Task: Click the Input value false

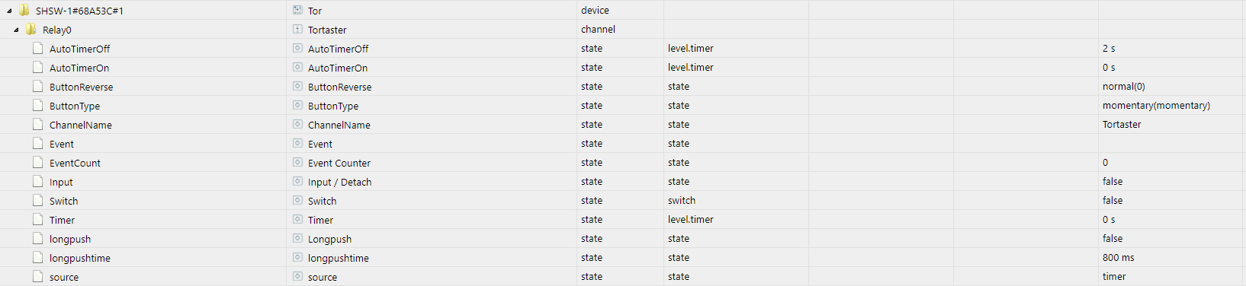Action: [1113, 182]
